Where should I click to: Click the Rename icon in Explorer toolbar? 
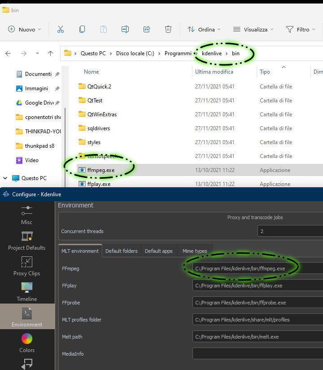[x=125, y=29]
